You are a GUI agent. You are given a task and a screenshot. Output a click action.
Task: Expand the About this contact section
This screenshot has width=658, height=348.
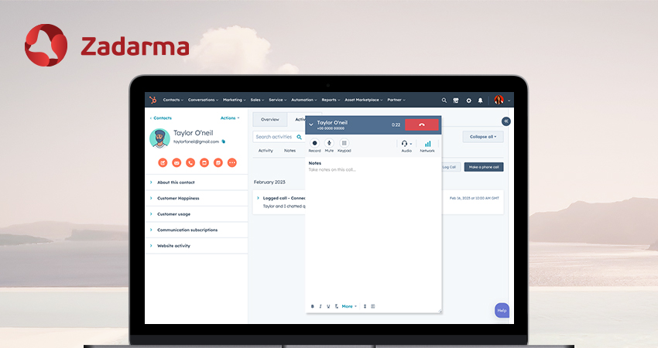click(197, 183)
